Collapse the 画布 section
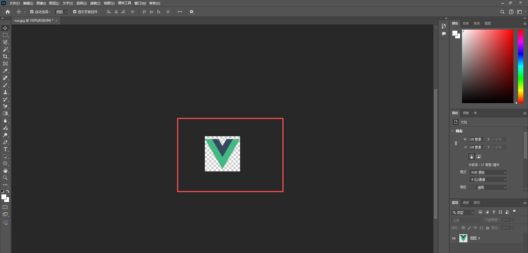 (453, 131)
